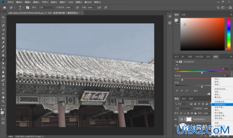Open the Color panel flyout menu
This screenshot has height=138, width=233.
[231, 15]
